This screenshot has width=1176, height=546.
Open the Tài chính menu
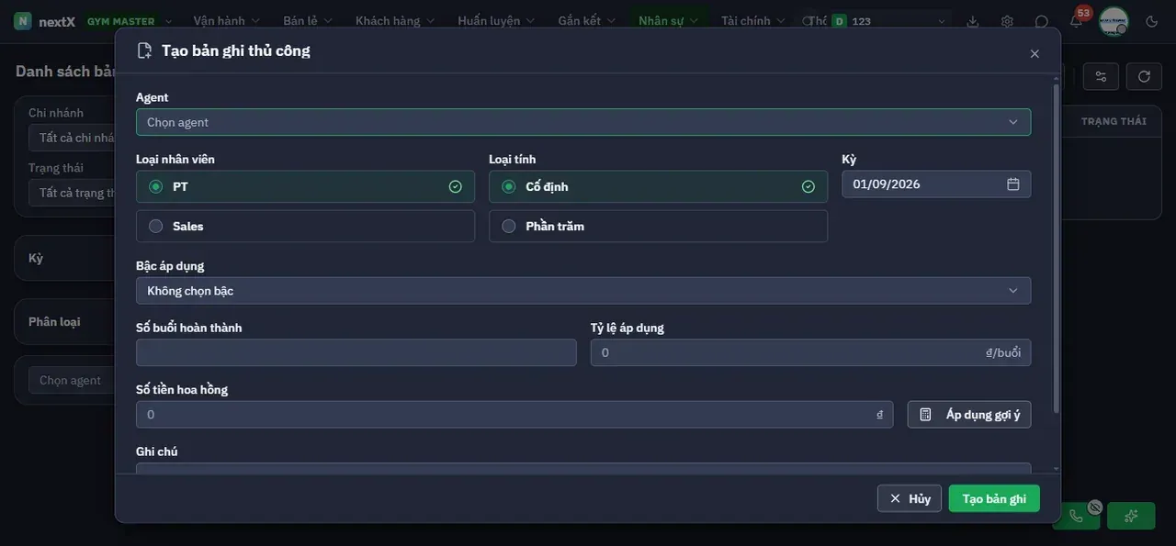753,21
